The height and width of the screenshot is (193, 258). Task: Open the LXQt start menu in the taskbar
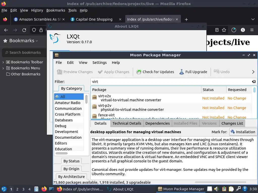click(4, 189)
